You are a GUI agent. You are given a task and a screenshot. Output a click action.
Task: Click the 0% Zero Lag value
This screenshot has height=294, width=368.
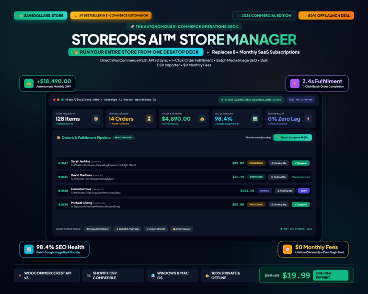[284, 119]
